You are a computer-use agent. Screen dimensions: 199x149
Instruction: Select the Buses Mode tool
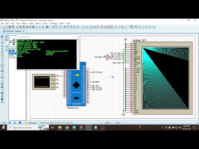point(2,52)
